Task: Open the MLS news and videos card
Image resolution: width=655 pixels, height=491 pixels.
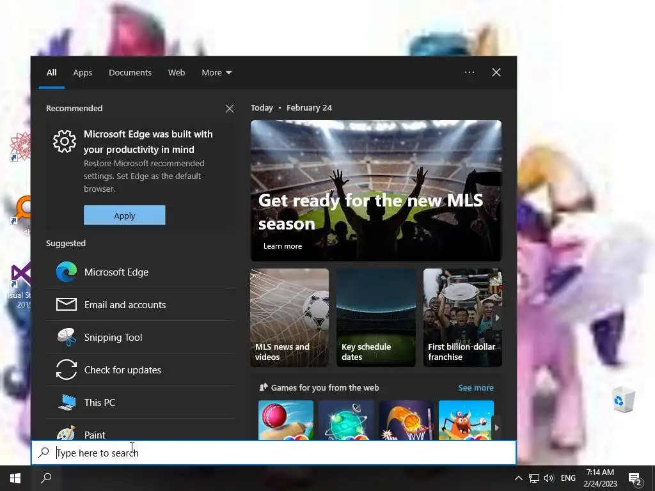Action: click(290, 318)
